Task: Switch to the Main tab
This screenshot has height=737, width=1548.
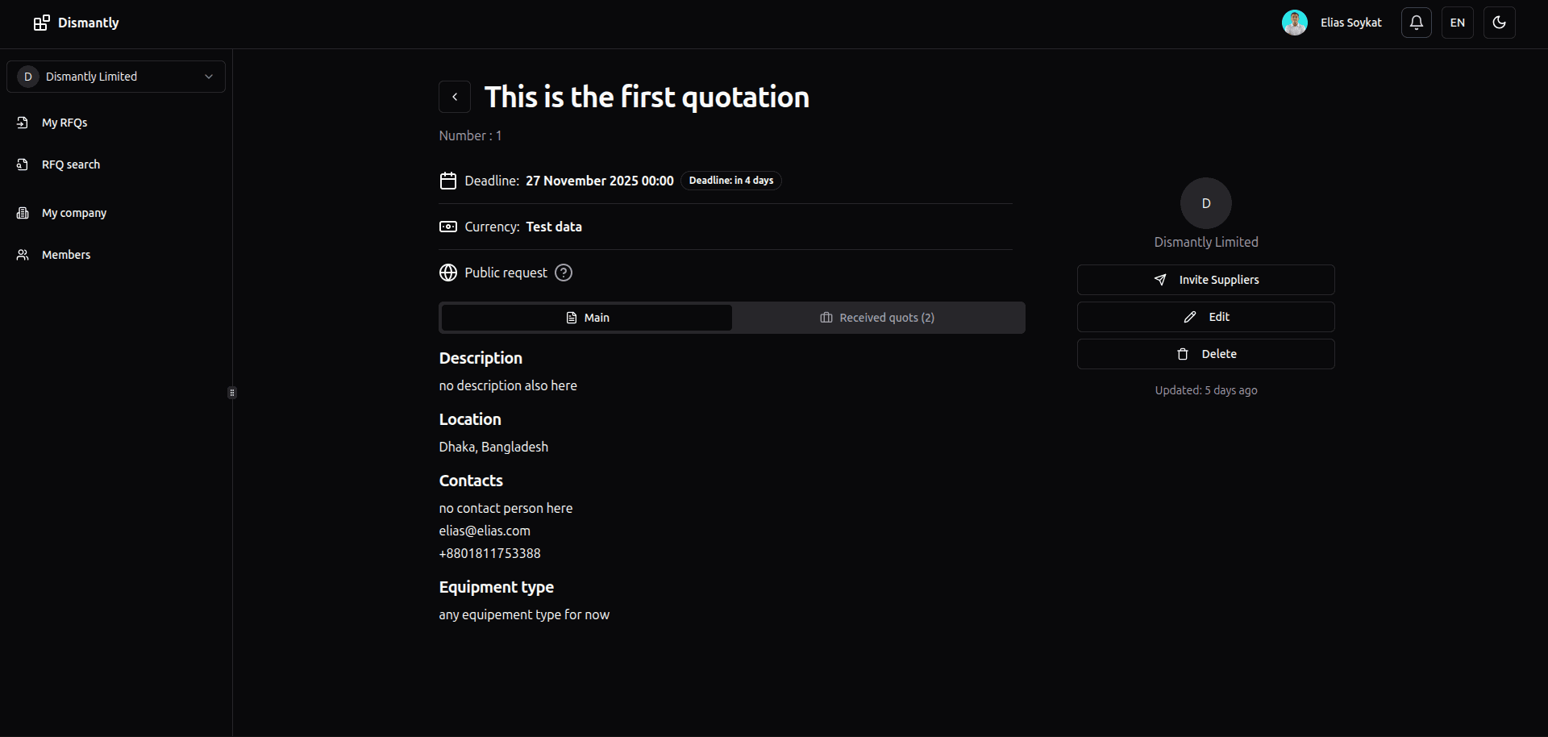Action: (587, 318)
